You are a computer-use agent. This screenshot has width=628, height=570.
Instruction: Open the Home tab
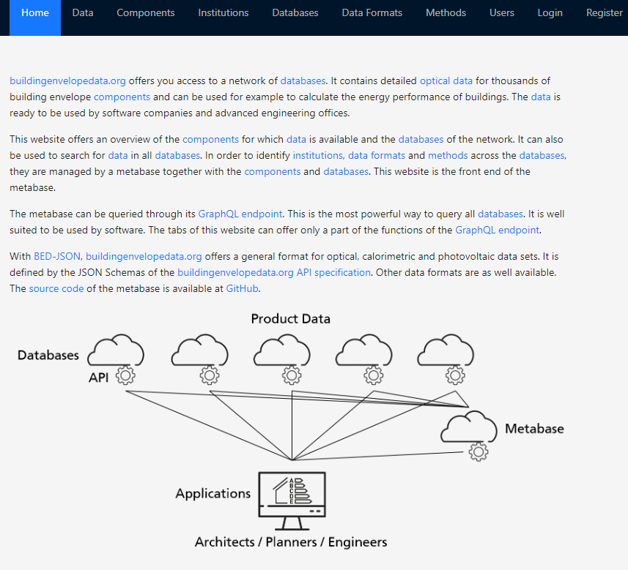(x=35, y=12)
